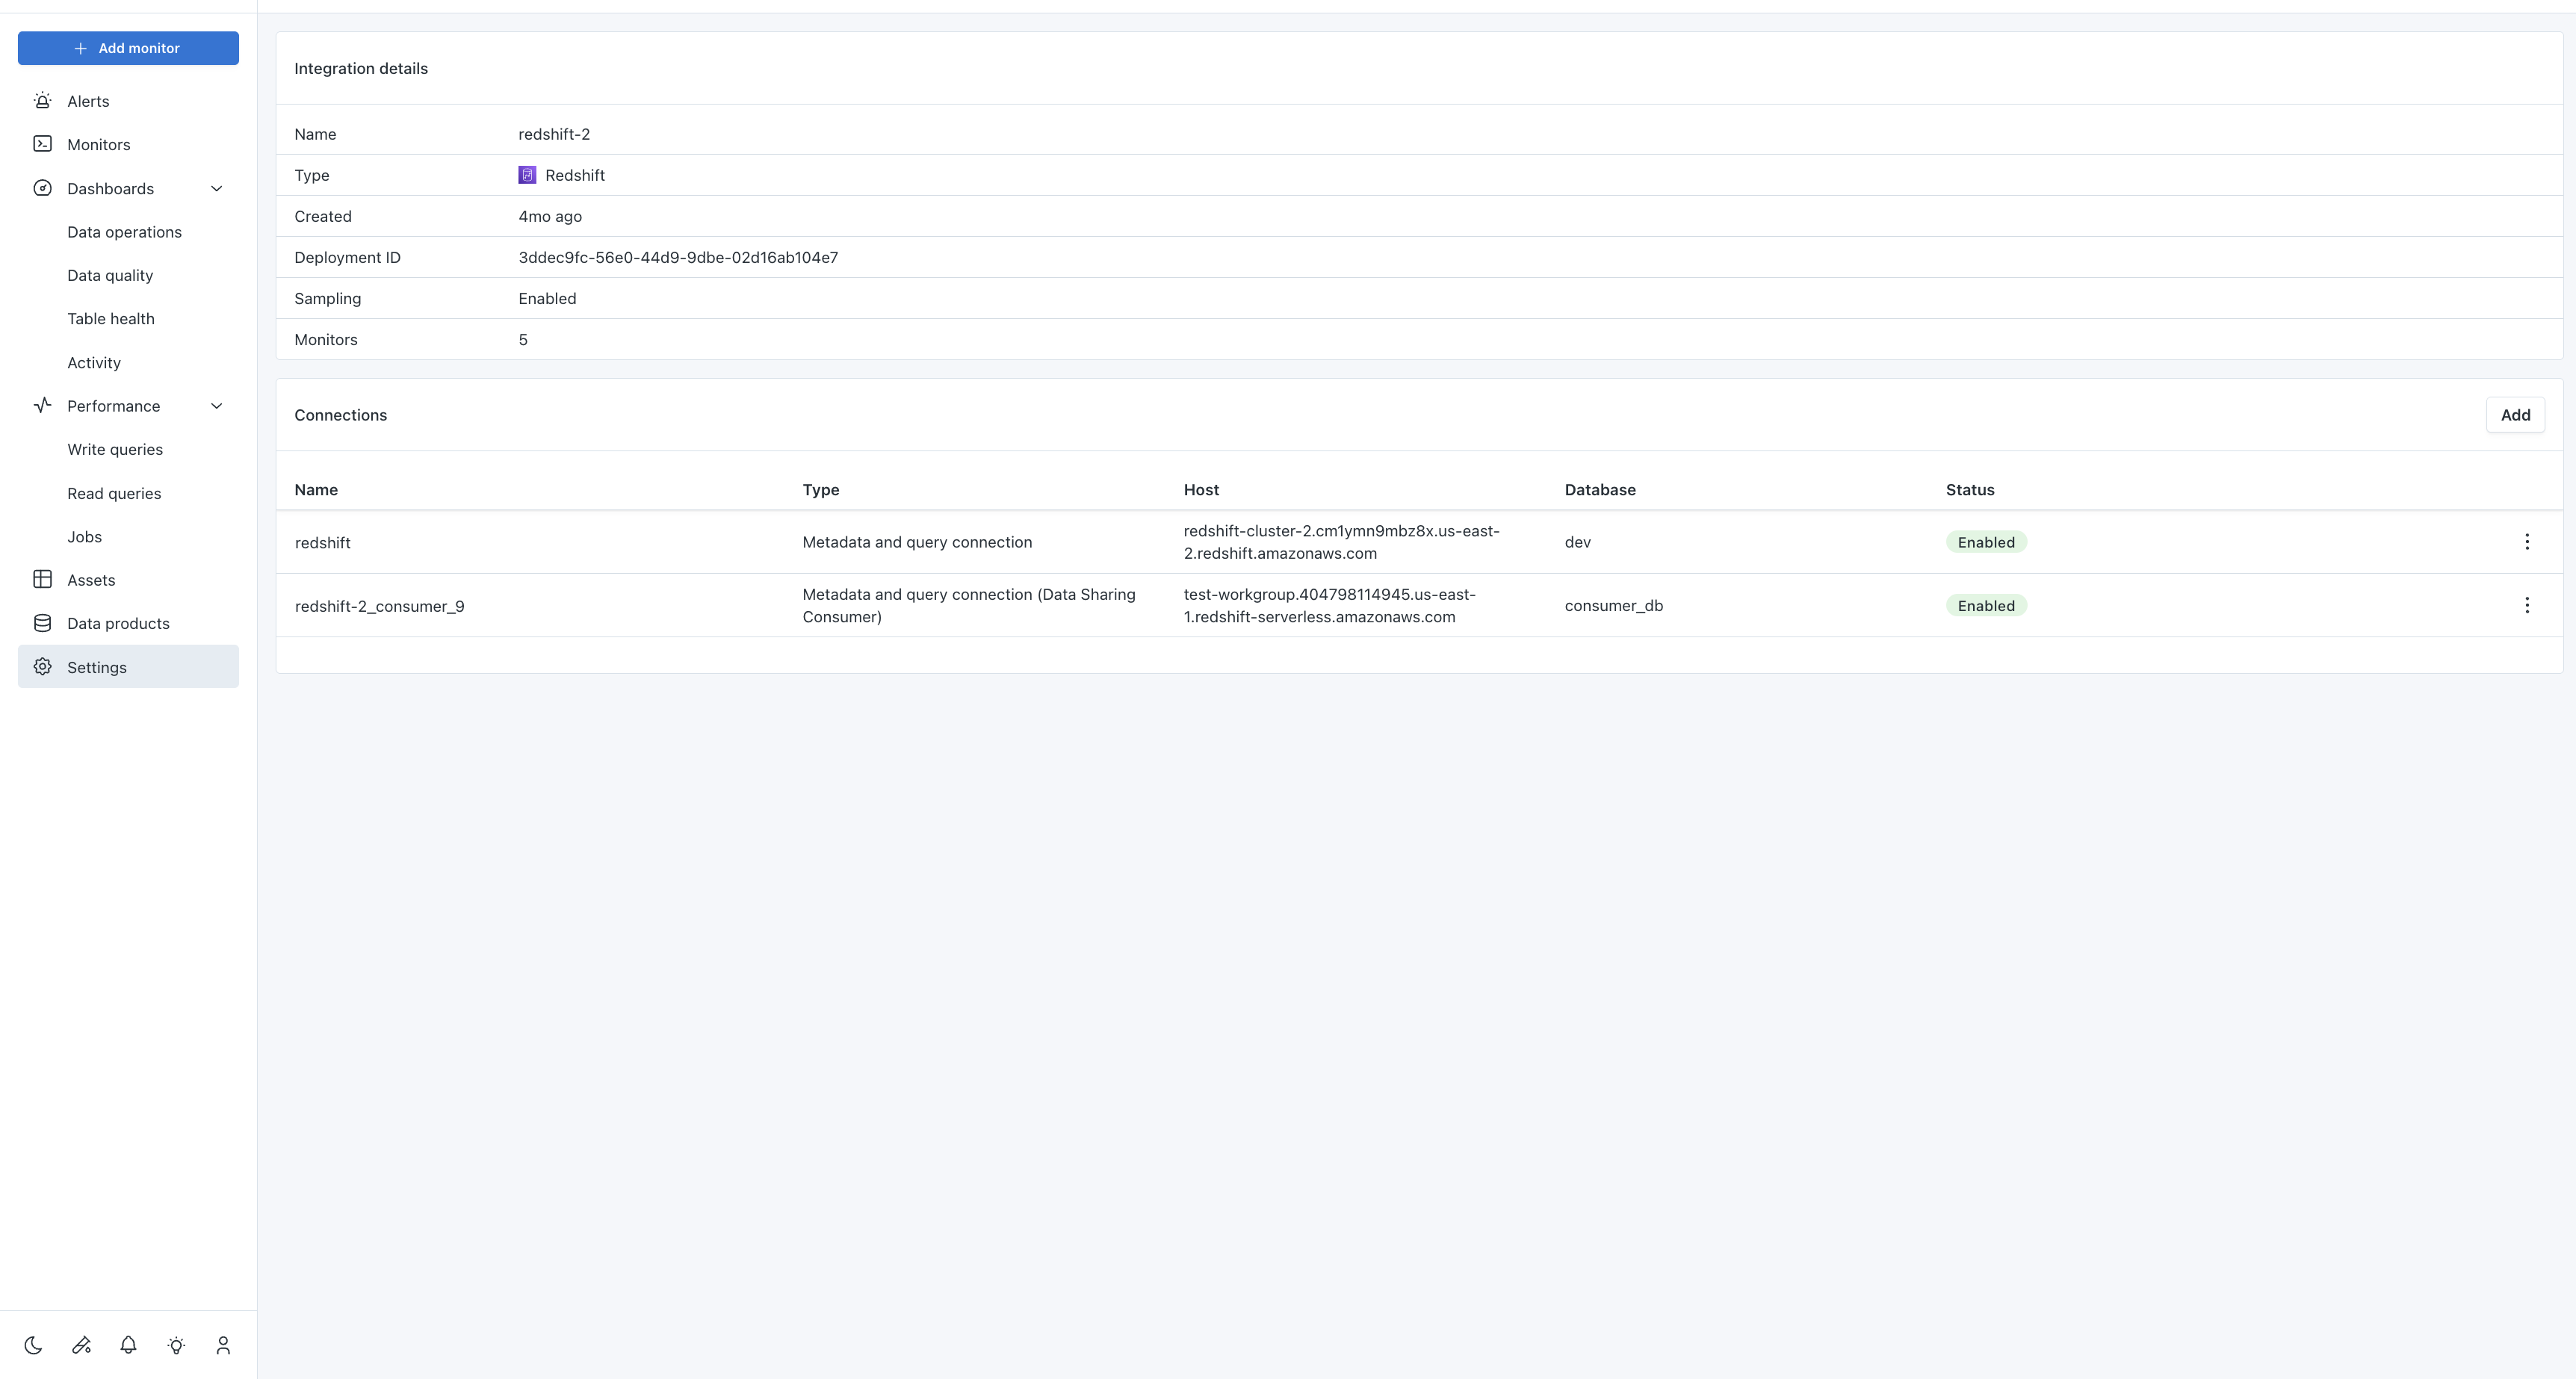Click the lightbulb tips icon

click(x=176, y=1345)
